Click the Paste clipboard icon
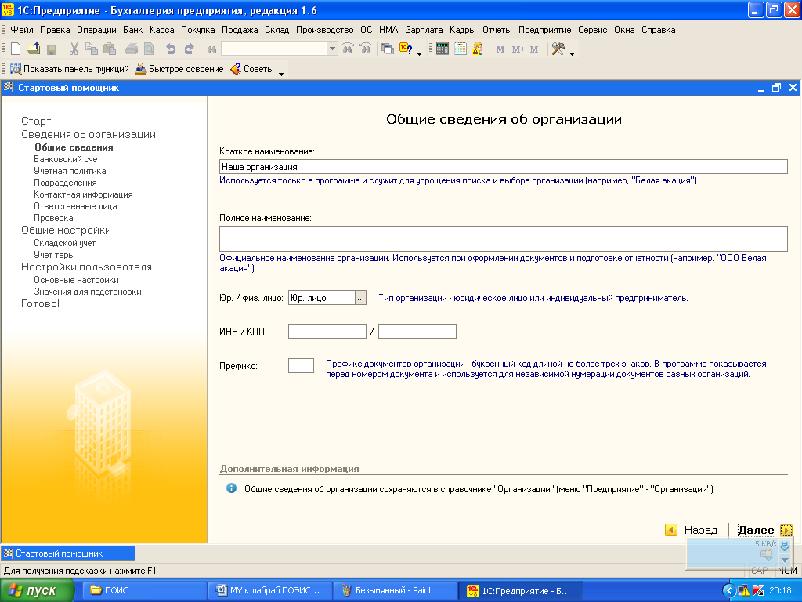 [x=110, y=49]
